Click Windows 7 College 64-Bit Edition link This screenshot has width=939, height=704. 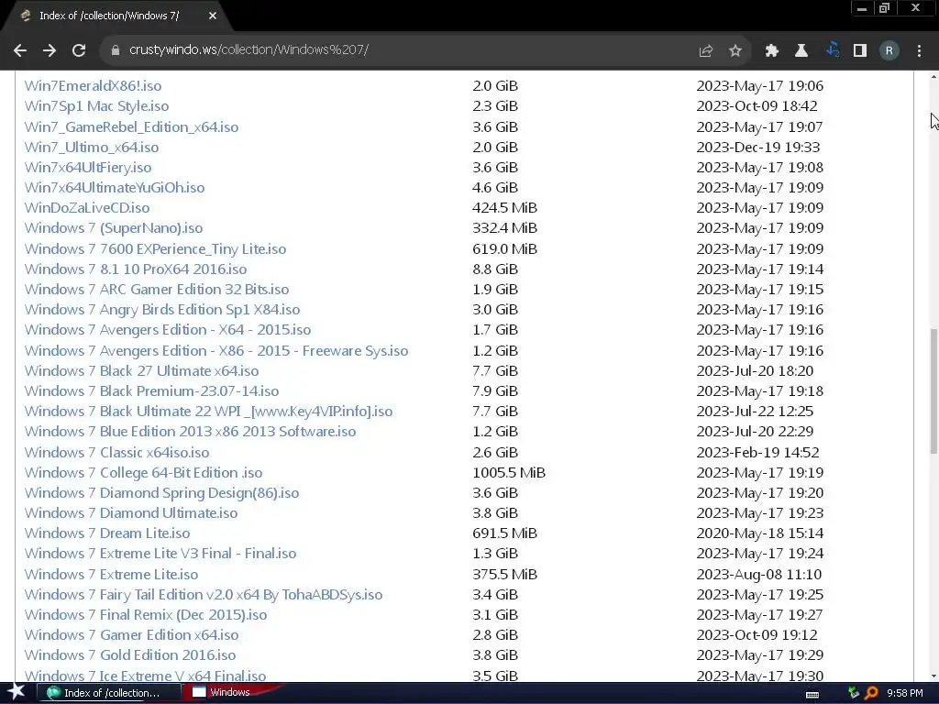tap(143, 473)
